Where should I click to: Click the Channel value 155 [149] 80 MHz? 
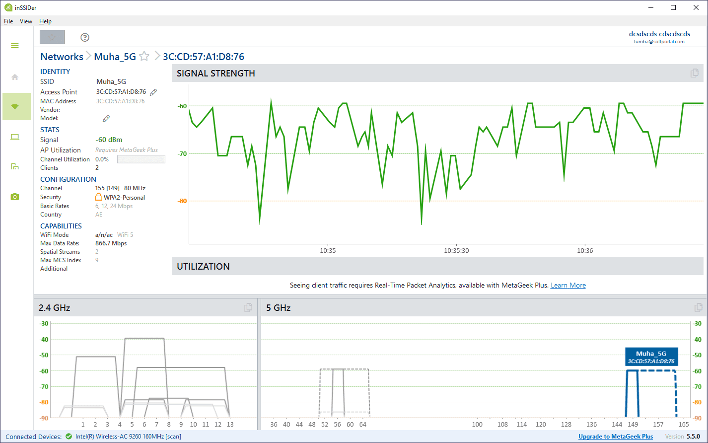click(120, 188)
